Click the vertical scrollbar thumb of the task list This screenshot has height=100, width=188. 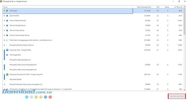tap(185, 21)
